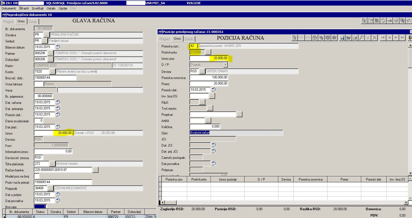Open lookup for Artikli field
412x218 pixels.
click(x=208, y=121)
